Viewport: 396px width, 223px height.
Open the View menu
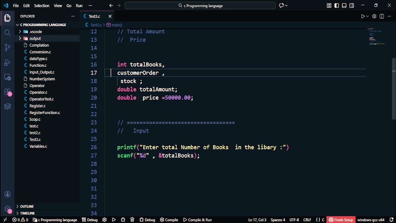pyautogui.click(x=58, y=6)
